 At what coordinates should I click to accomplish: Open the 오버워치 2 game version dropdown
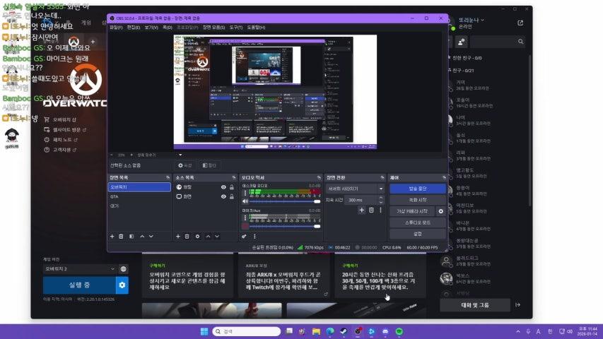[78, 268]
